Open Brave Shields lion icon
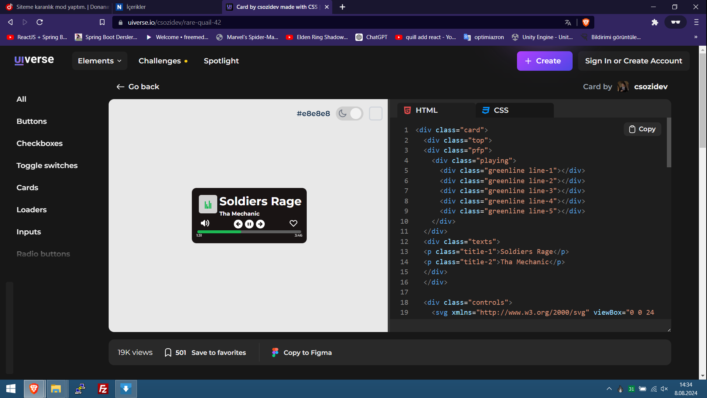 [586, 22]
